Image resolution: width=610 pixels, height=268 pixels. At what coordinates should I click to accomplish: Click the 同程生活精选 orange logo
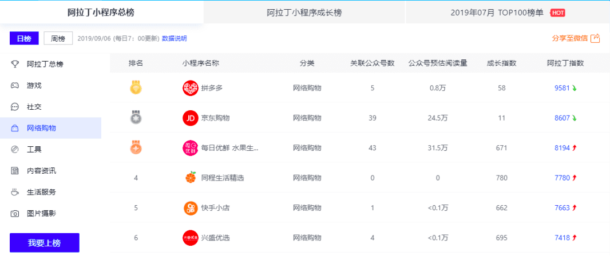point(190,178)
